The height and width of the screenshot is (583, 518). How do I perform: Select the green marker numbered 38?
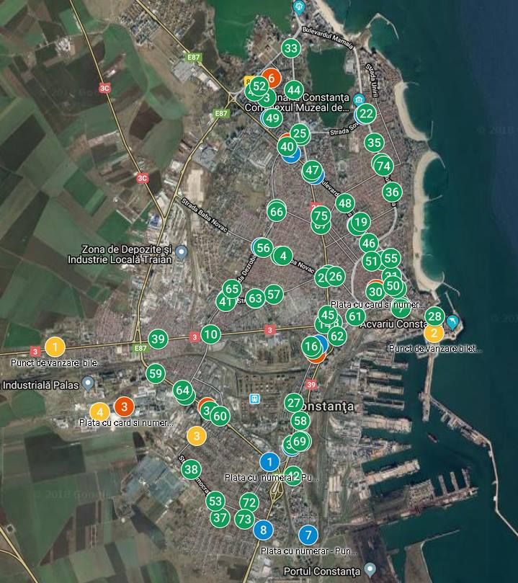[191, 469]
